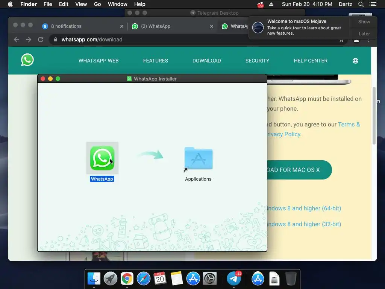Viewport: 385px width, 289px height.
Task: Reload the page in browser
Action: 41,40
